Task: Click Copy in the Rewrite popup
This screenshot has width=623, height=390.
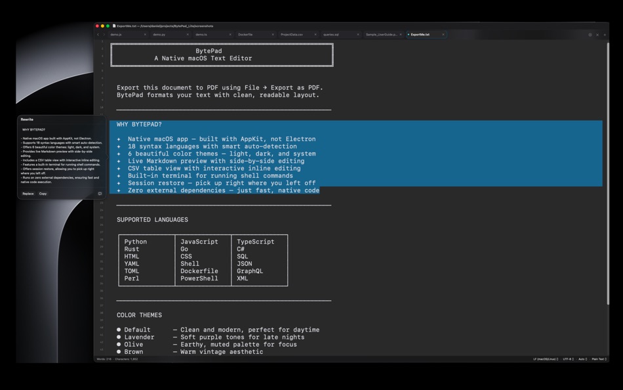Action: coord(43,194)
